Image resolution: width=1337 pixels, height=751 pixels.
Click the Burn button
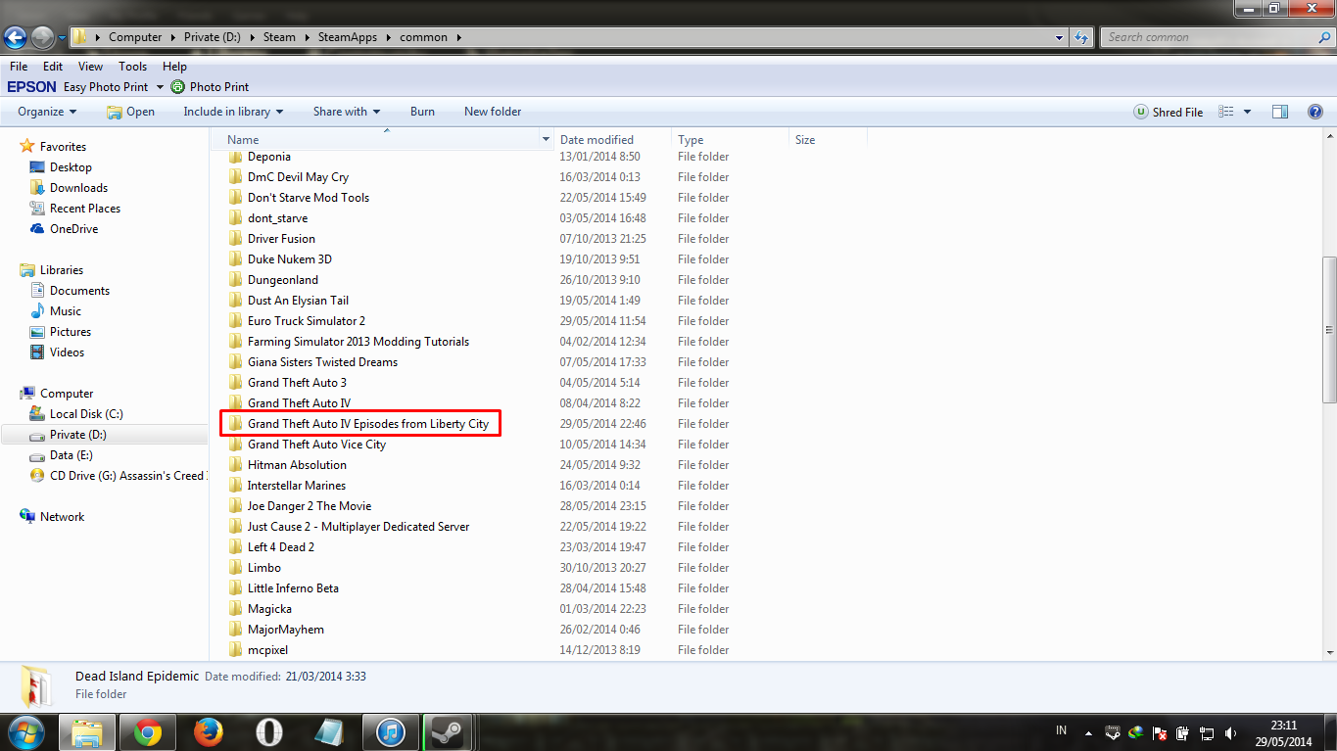(422, 112)
